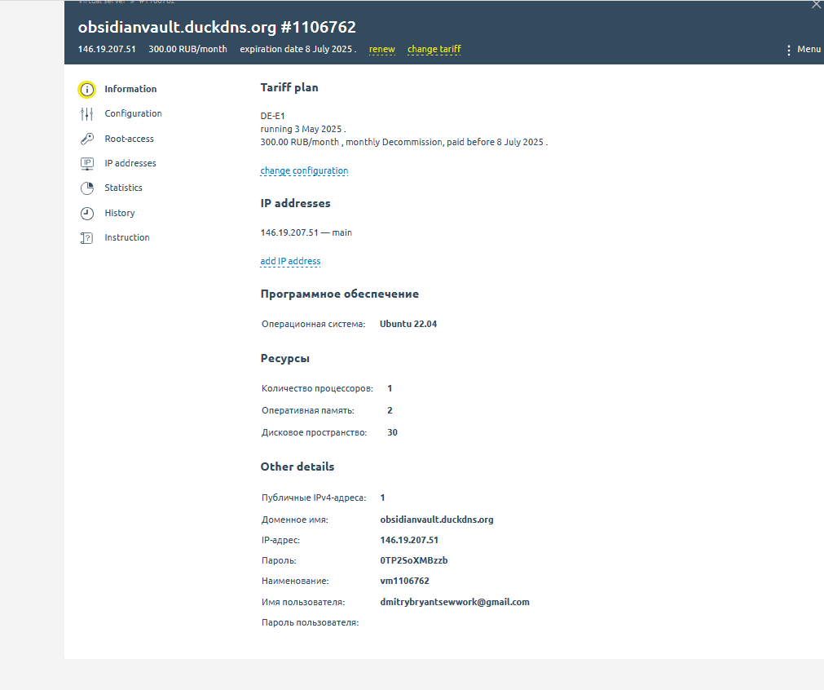Screen dimensions: 824x690
Task: Click the add IP address link
Action: tap(290, 262)
